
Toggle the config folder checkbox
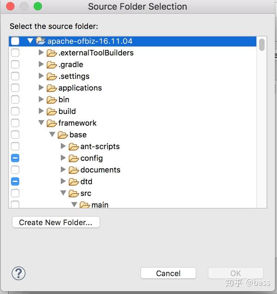[15, 158]
